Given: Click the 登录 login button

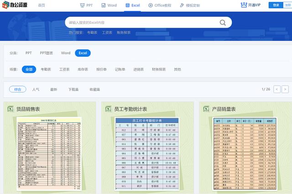Looking at the screenshot, I should pos(276,5).
